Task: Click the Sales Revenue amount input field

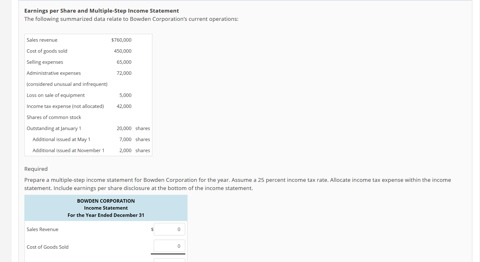Action: [169, 229]
